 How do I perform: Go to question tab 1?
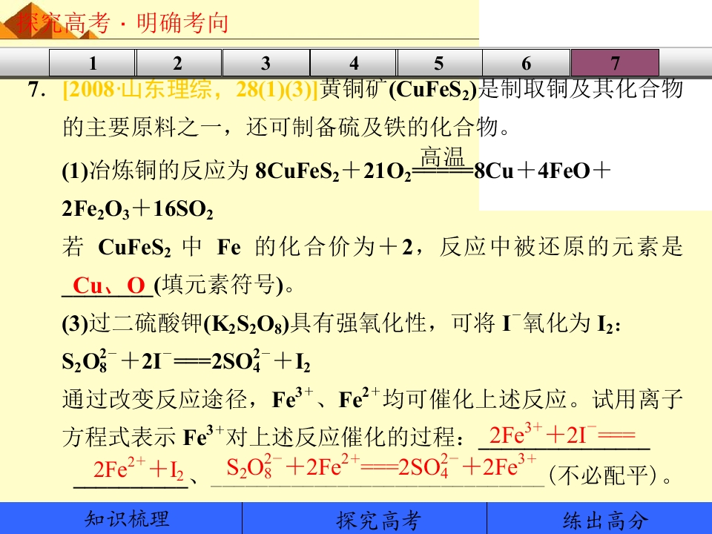92,62
